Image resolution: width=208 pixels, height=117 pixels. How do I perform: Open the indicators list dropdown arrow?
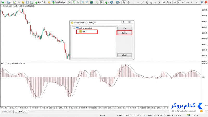(x=108, y=2)
